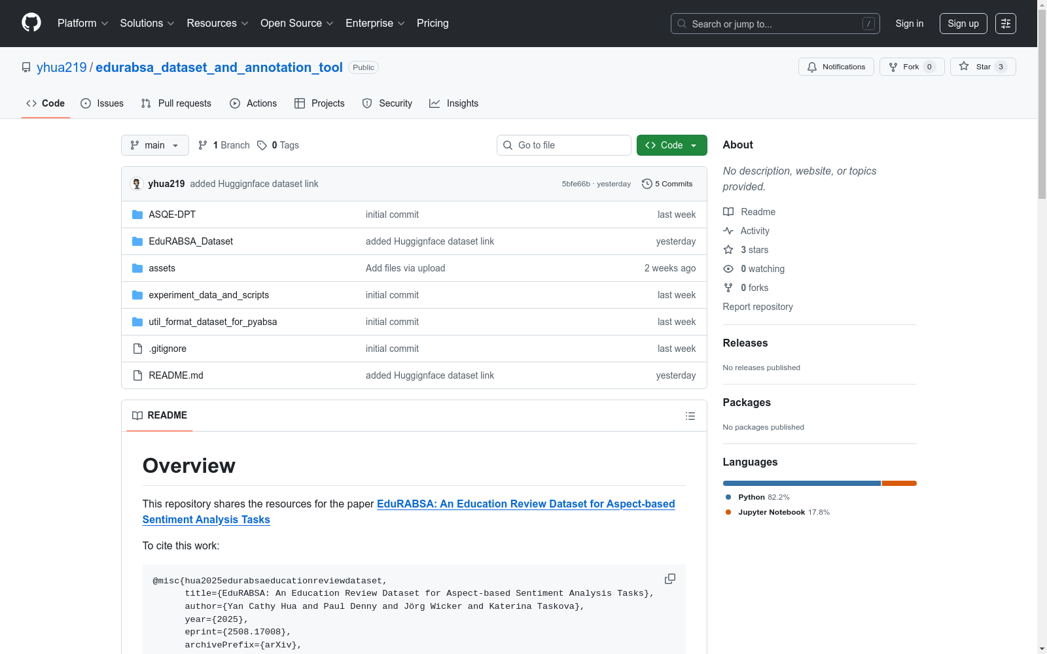Fork this repository button
This screenshot has height=654, width=1047.
(x=912, y=67)
